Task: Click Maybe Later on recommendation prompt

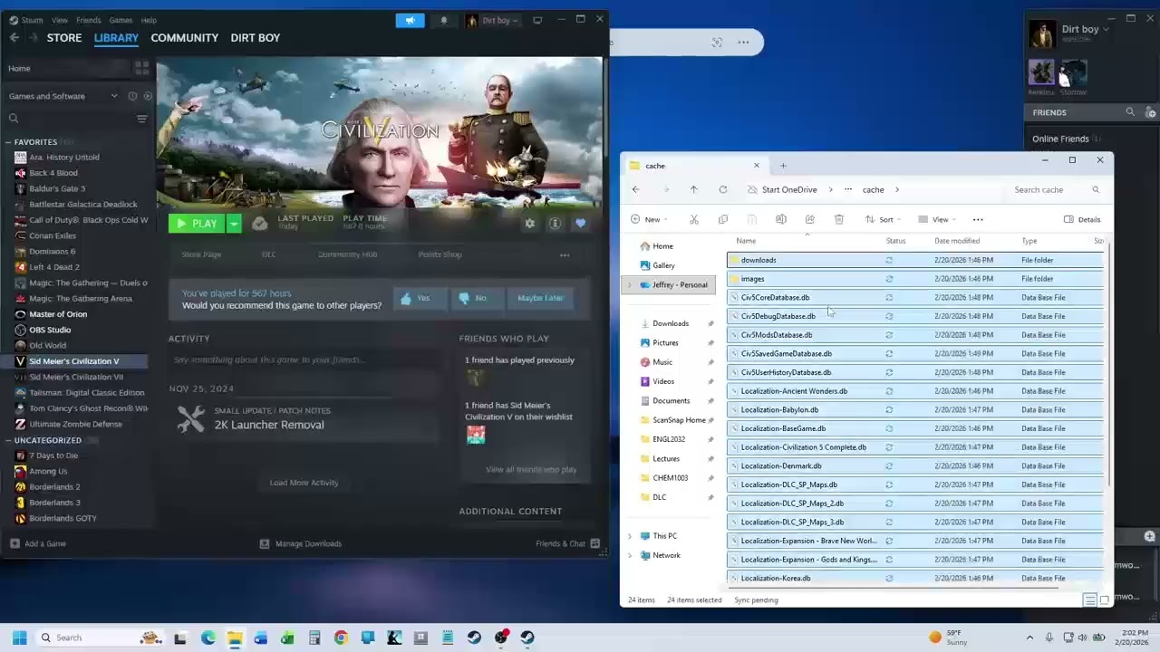Action: pyautogui.click(x=540, y=298)
